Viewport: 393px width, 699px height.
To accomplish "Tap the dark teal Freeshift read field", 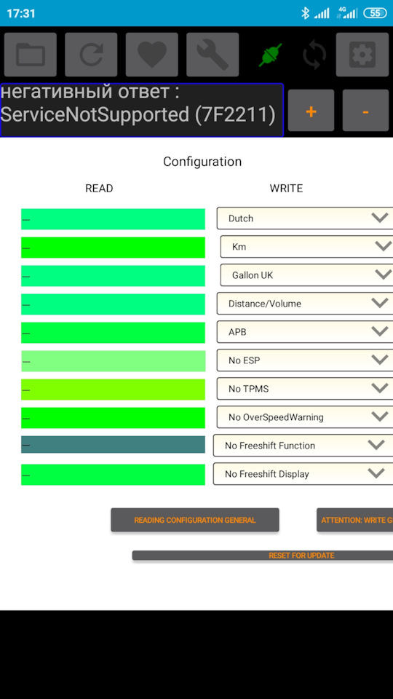I will (114, 444).
